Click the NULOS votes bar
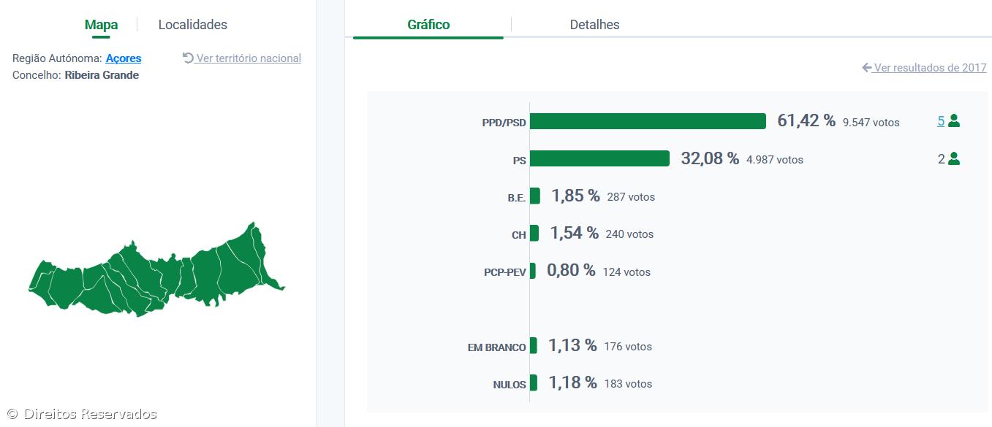992x427 pixels. pos(534,382)
